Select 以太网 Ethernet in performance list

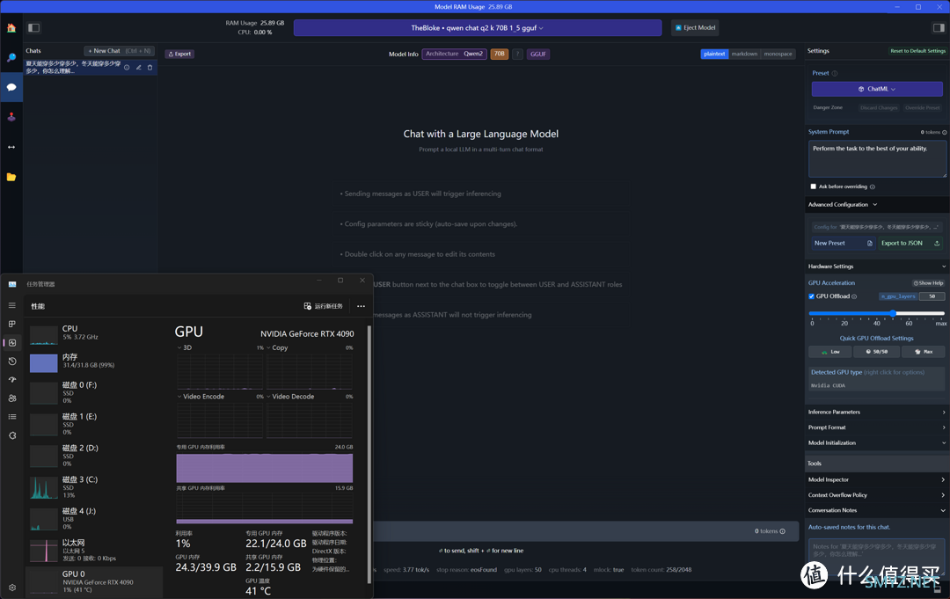coord(94,550)
